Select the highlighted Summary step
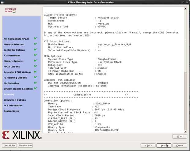The width and height of the screenshot is (190, 151). pos(9,95)
